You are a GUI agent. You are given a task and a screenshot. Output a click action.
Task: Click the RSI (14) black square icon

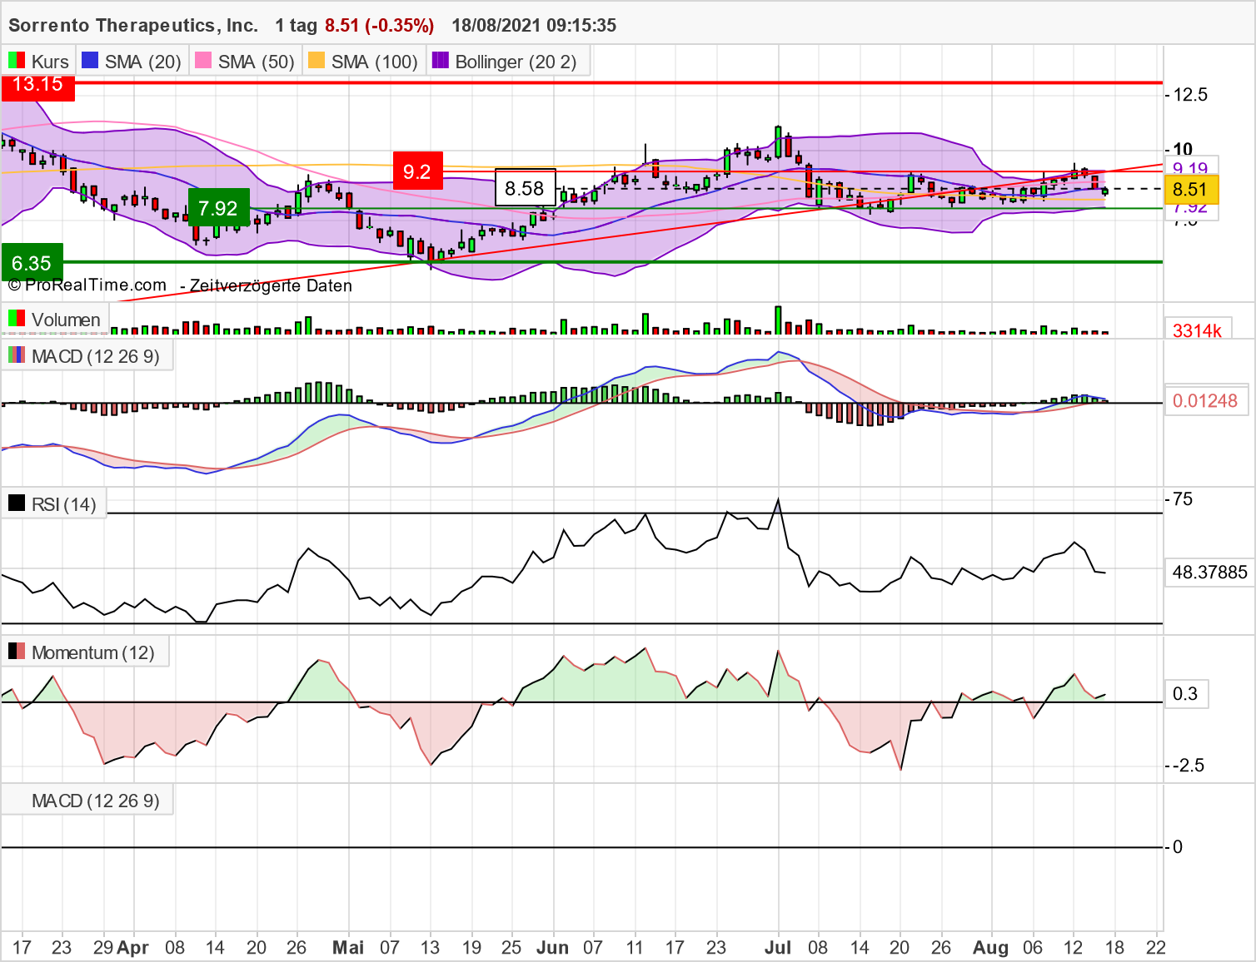pyautogui.click(x=17, y=503)
